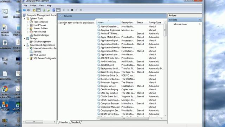Open Device Manager from the tree

[41, 35]
